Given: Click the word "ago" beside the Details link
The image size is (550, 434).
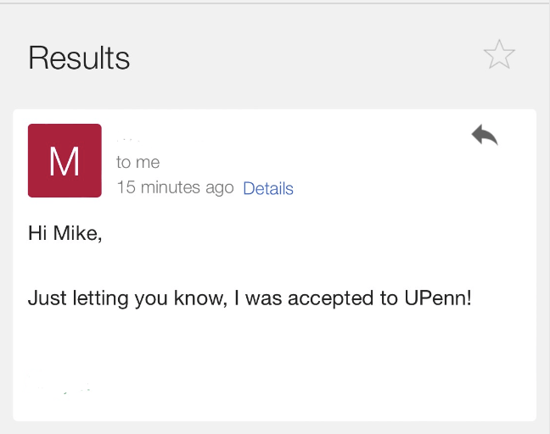Looking at the screenshot, I should (x=219, y=188).
